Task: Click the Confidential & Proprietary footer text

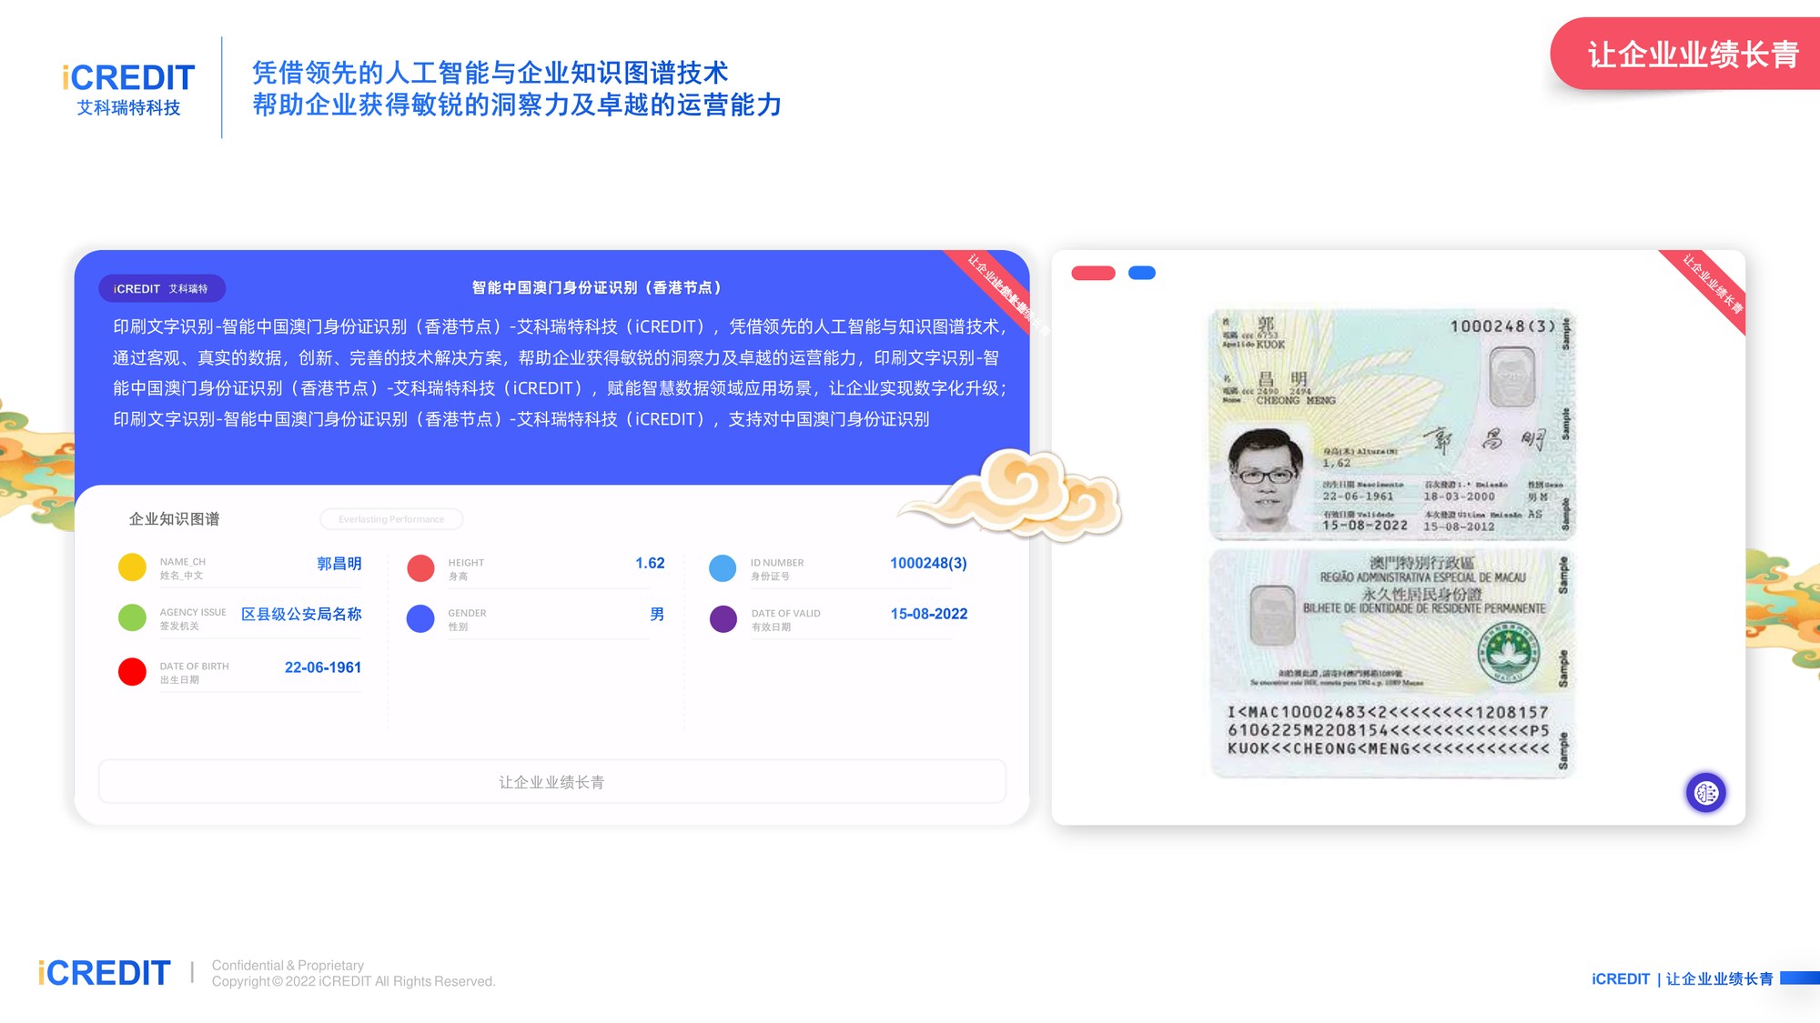Action: click(x=288, y=966)
